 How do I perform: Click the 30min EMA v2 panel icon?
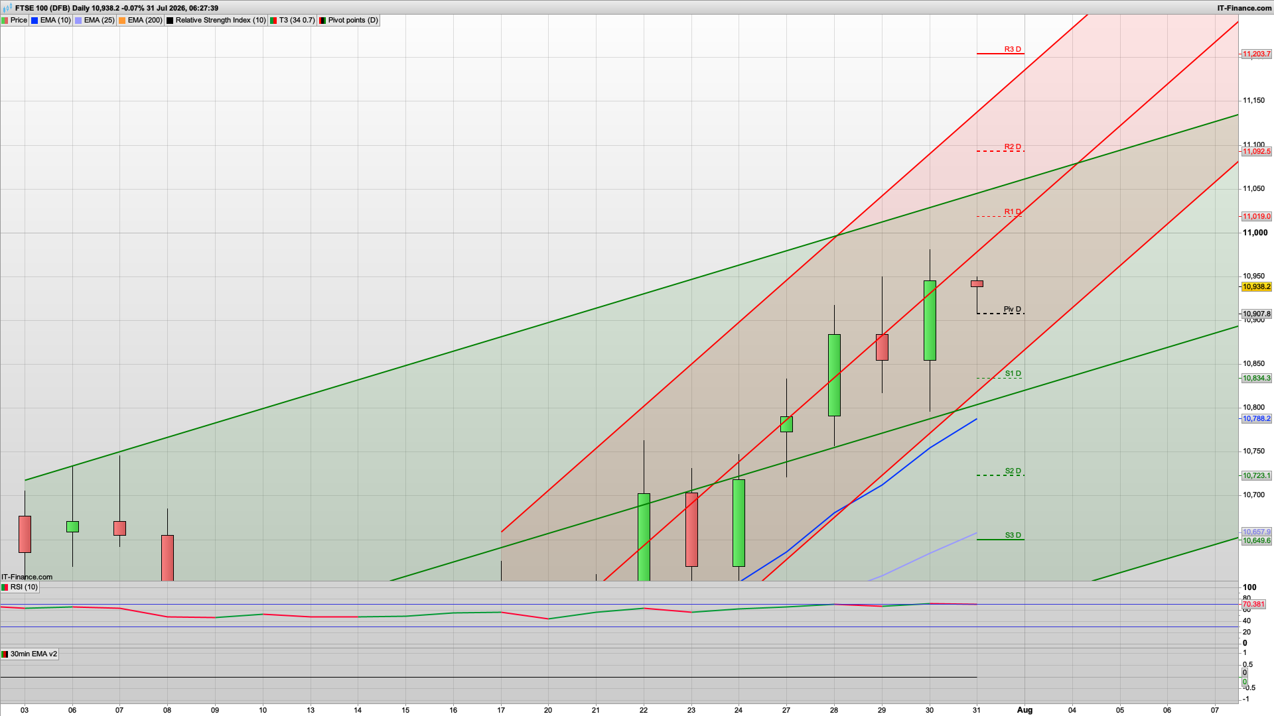(x=5, y=654)
